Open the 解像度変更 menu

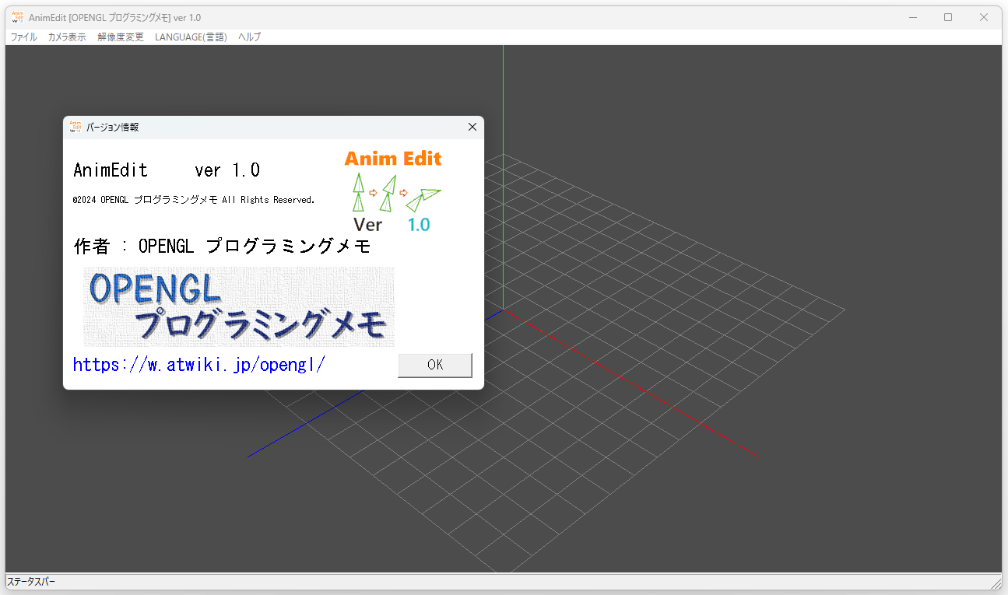(120, 37)
